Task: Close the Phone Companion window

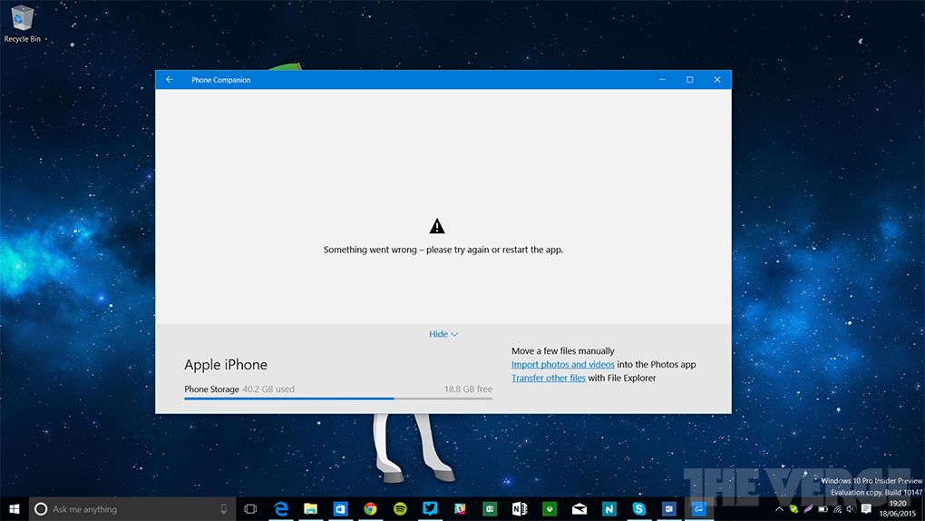Action: coord(717,80)
